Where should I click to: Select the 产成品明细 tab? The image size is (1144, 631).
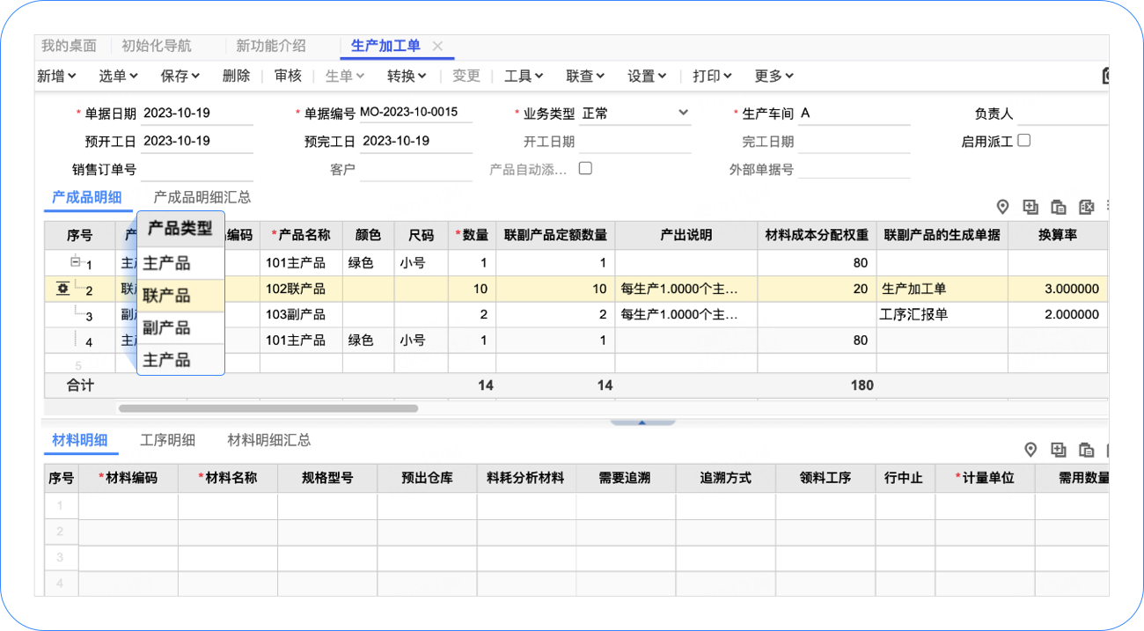point(86,197)
